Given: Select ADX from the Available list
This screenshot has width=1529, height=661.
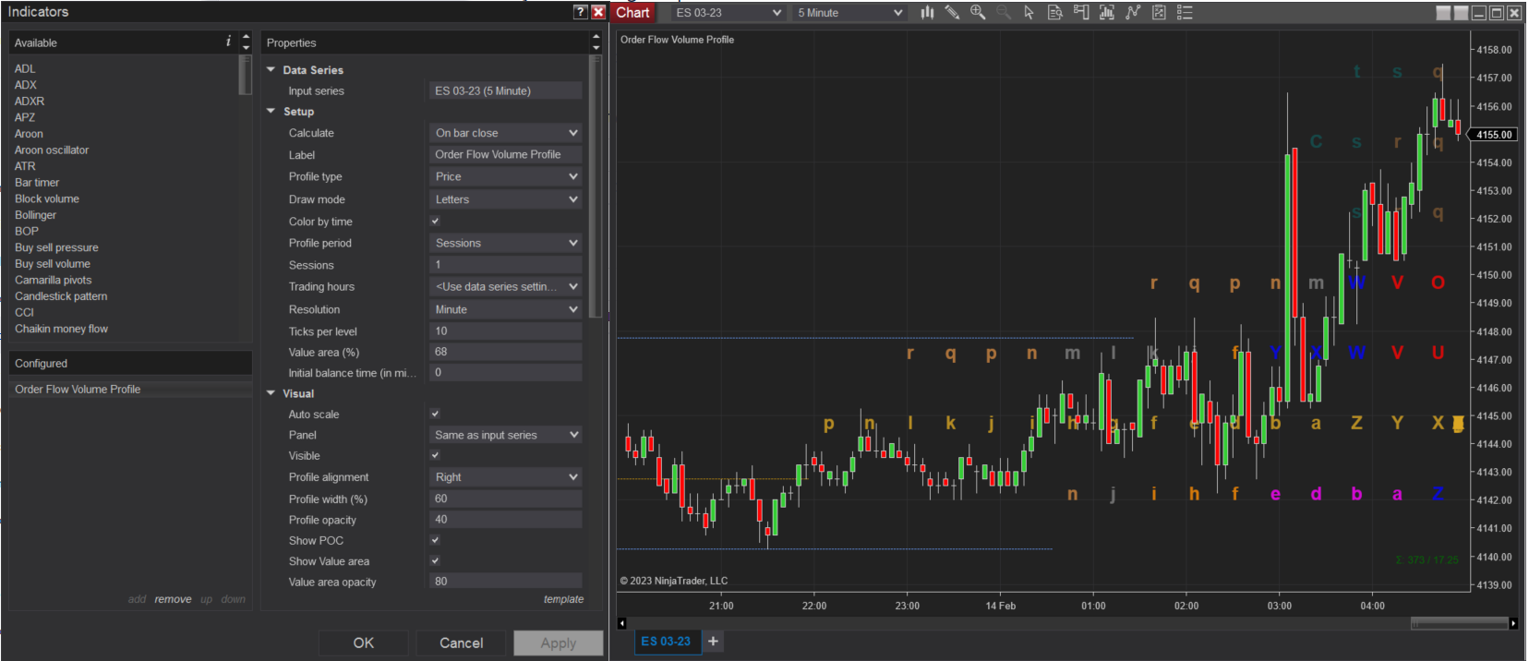Looking at the screenshot, I should pyautogui.click(x=26, y=85).
